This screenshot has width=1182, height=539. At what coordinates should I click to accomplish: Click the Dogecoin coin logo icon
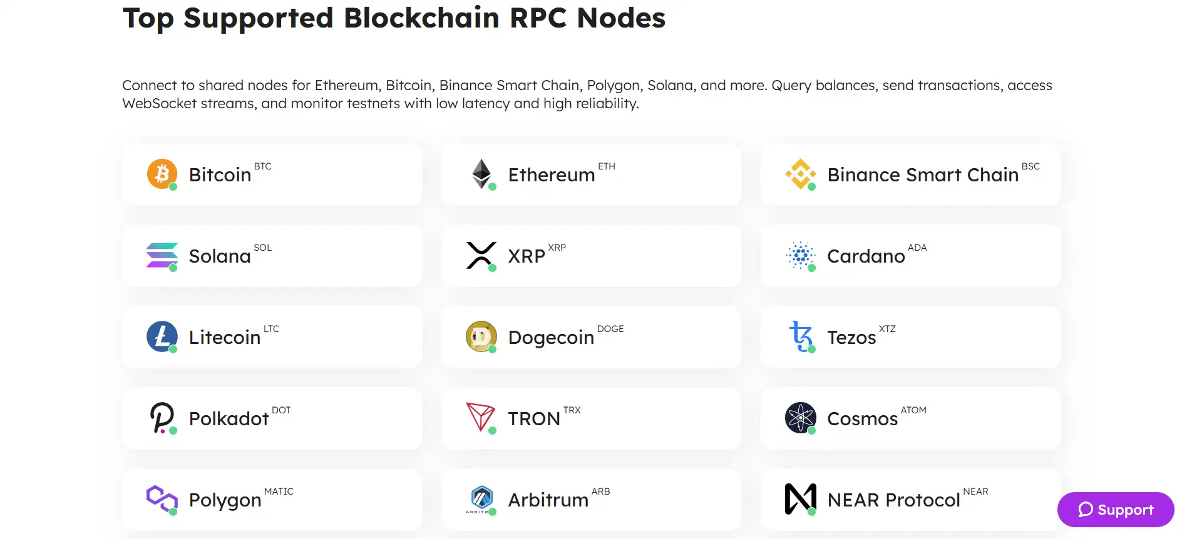[481, 336]
